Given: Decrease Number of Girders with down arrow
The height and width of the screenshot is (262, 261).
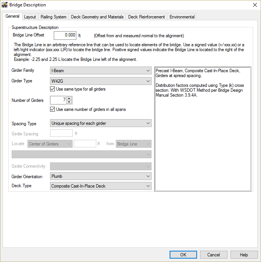Looking at the screenshot, I should click(69, 102).
